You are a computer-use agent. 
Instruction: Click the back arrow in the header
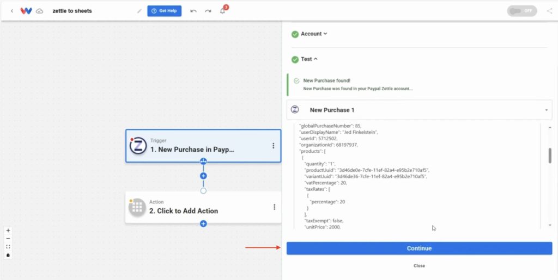[x=12, y=11]
